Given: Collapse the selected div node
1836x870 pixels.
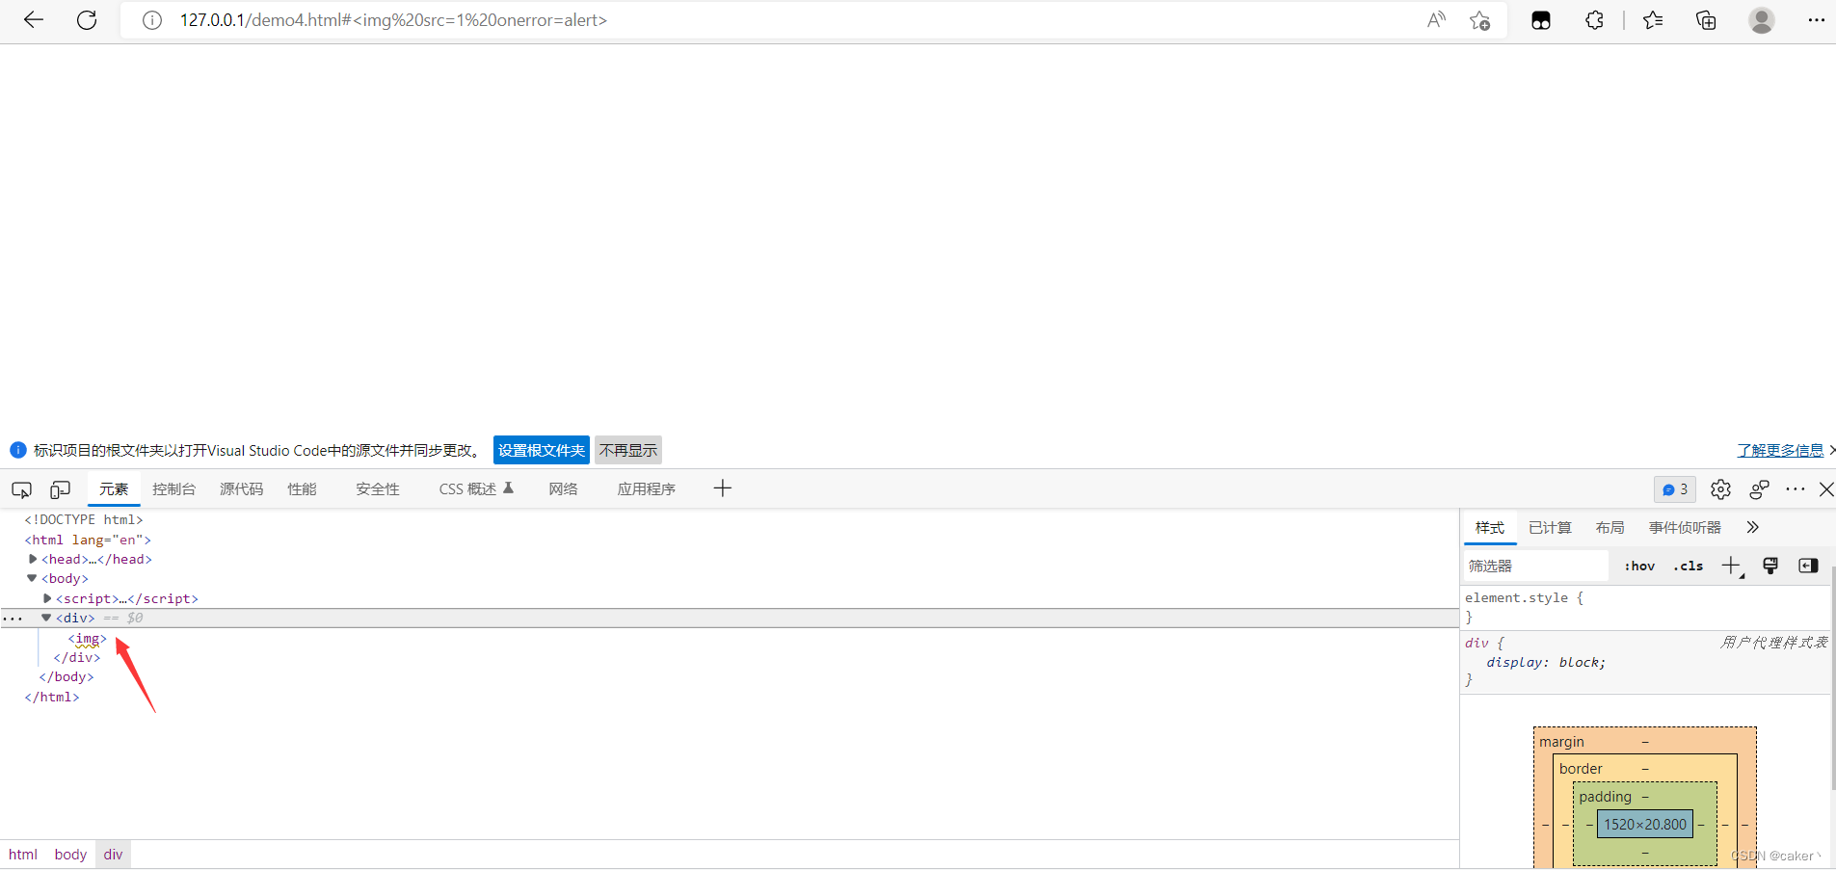Looking at the screenshot, I should point(45,618).
